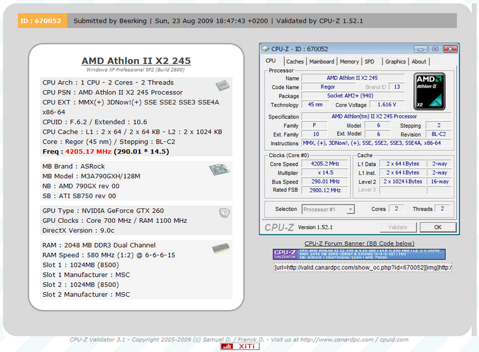This screenshot has width=479, height=352.
Task: Click the Stepping value 2 in CPU-Z
Action: pos(438,125)
